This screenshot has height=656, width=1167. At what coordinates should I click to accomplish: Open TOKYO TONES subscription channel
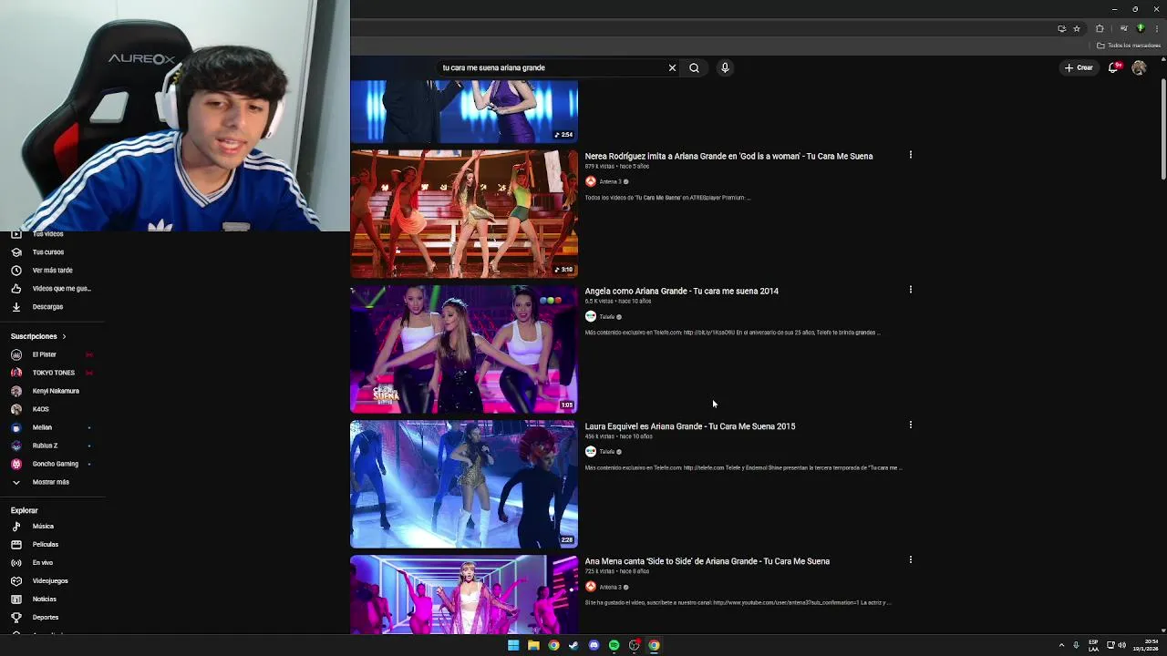(53, 373)
